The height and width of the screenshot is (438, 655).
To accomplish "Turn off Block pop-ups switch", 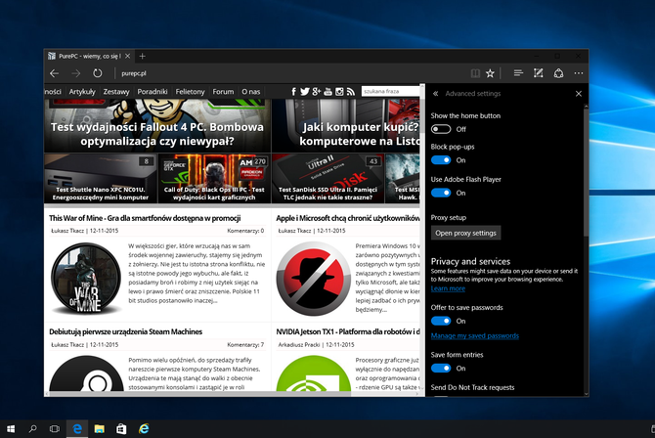I will [441, 159].
